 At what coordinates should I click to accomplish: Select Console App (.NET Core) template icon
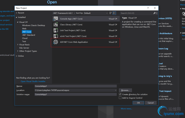[55, 19]
